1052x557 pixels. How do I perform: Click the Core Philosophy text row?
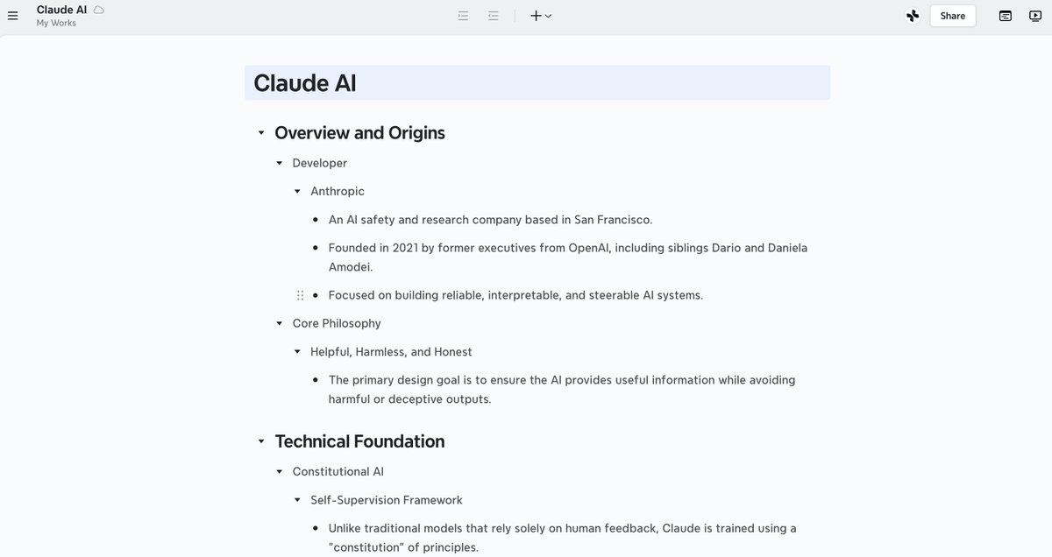click(337, 323)
